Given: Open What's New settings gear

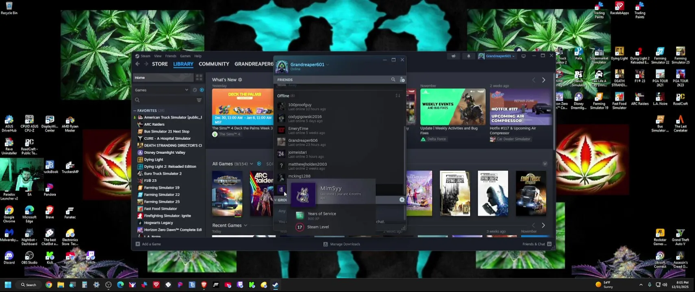Looking at the screenshot, I should [240, 80].
